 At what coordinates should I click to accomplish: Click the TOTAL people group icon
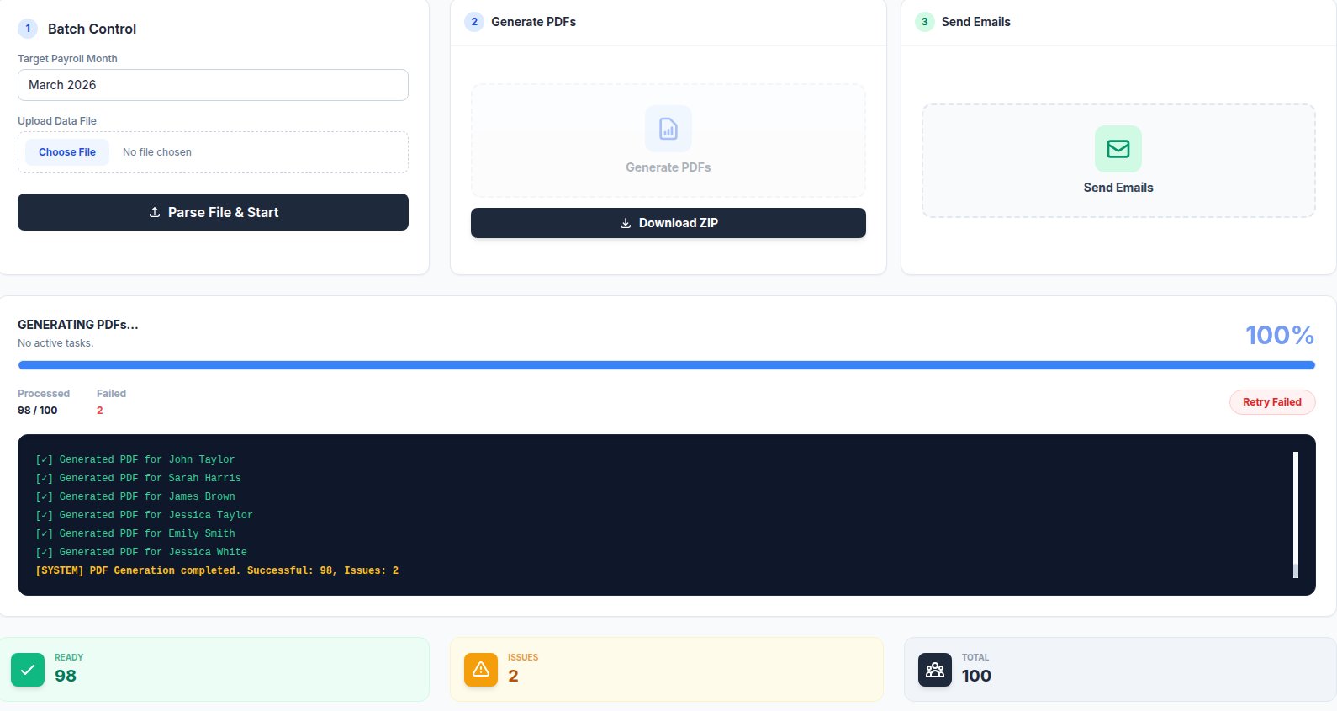[x=935, y=670]
